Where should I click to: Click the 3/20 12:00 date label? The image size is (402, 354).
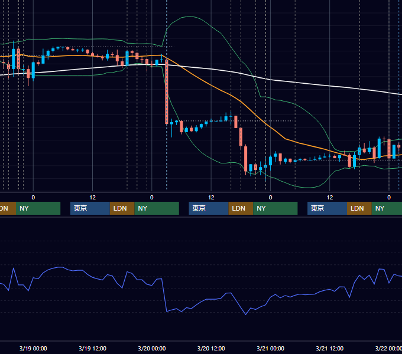211,348
